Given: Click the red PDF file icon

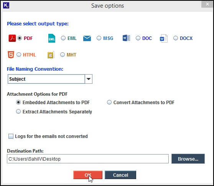Looking at the screenshot, I should 12,38.
